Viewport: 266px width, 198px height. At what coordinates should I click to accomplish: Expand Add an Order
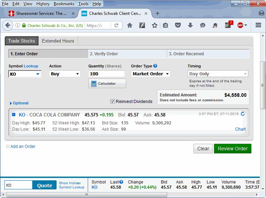(21, 147)
